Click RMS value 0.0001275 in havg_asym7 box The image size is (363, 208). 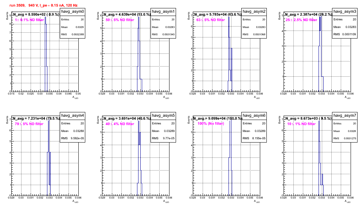pyautogui.click(x=350, y=139)
